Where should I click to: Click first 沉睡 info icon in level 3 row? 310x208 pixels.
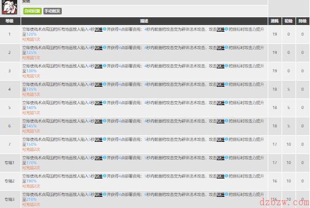[105, 66]
